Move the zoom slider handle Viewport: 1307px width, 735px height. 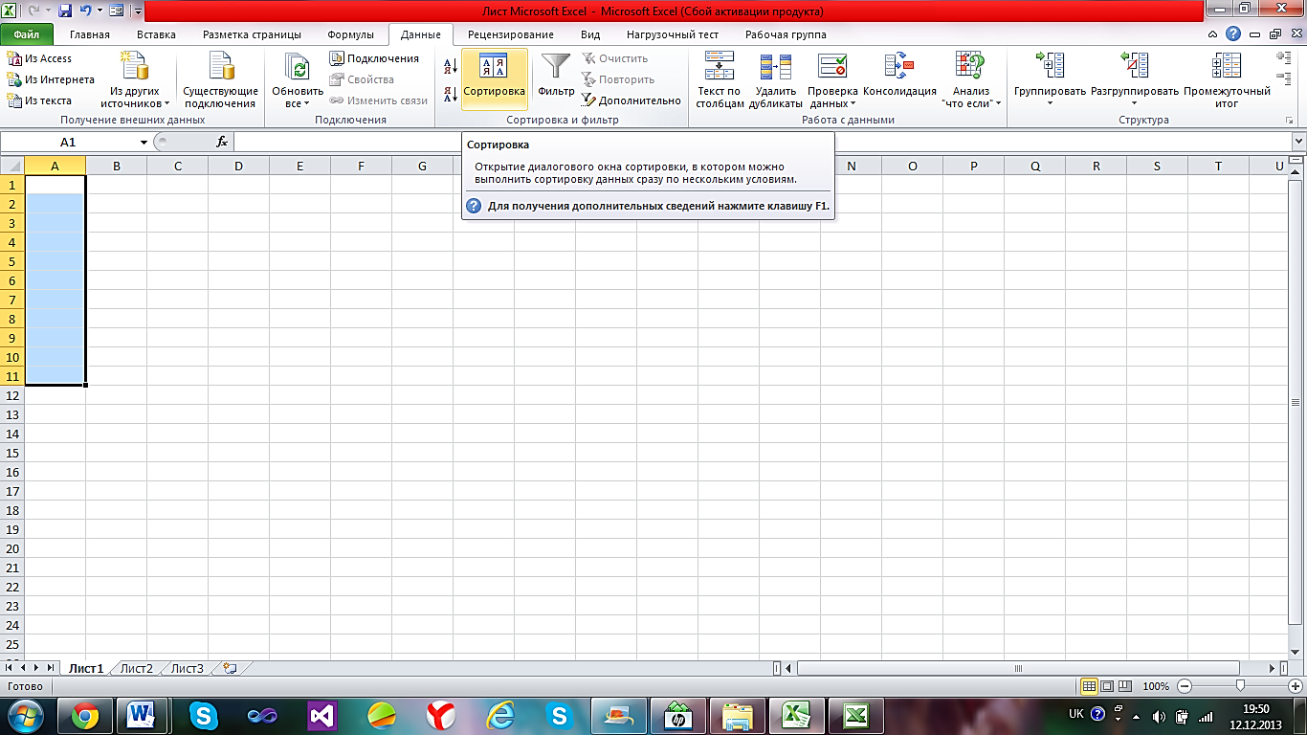(1240, 686)
